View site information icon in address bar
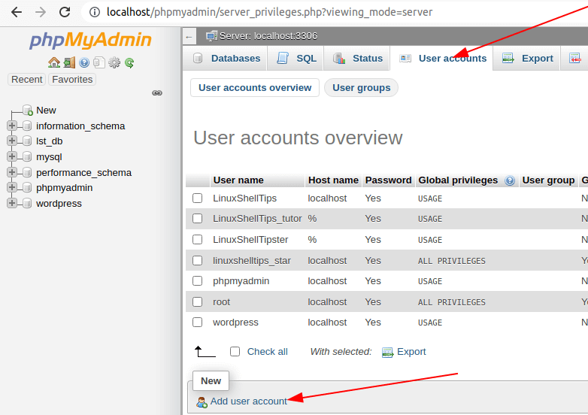This screenshot has height=415, width=588. [95, 12]
